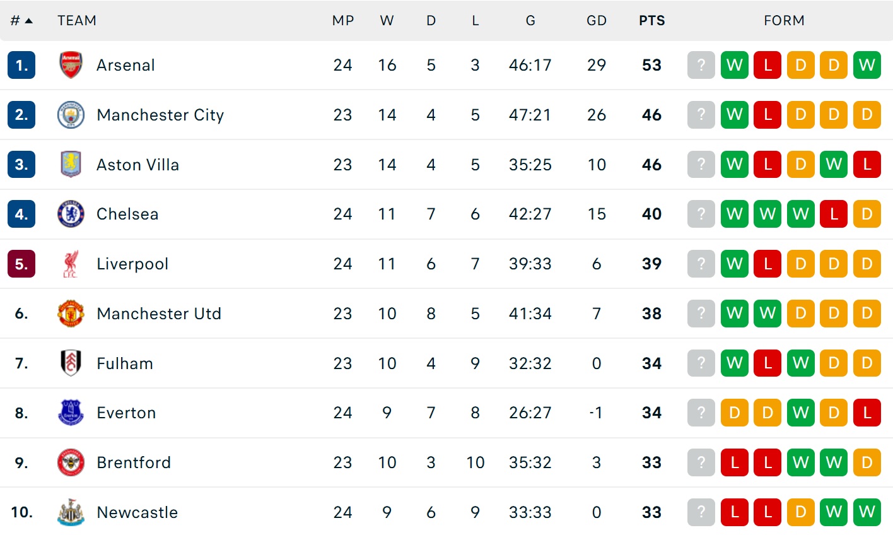Viewport: 893px width, 535px height.
Task: Click the Fulham club crest icon
Action: coord(71,363)
